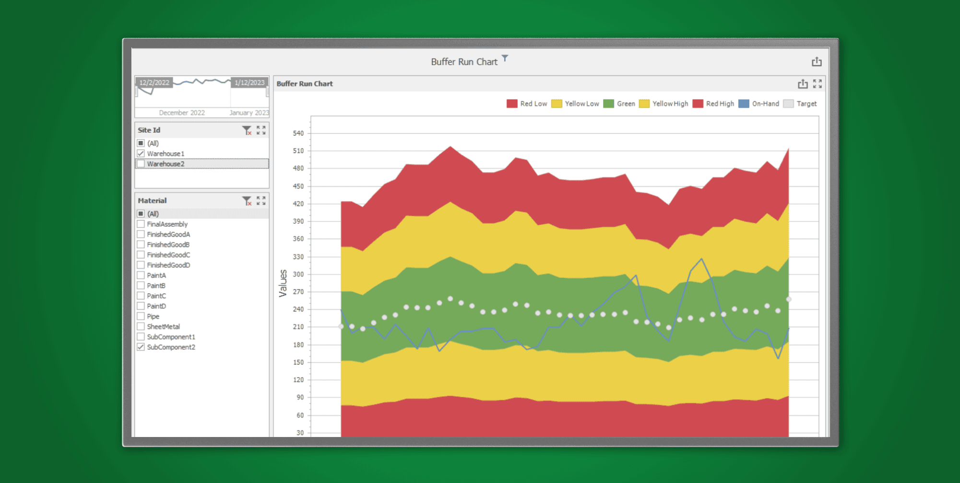
Task: Select all materials with (All) checkbox
Action: [x=141, y=214]
